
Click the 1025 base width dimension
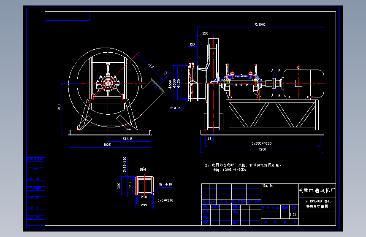[107, 145]
